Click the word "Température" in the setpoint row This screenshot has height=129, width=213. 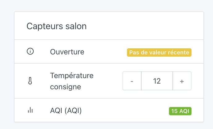pyautogui.click(x=72, y=75)
